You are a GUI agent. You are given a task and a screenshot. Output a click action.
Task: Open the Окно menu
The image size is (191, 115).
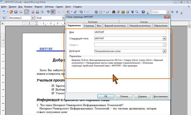click(x=68, y=7)
